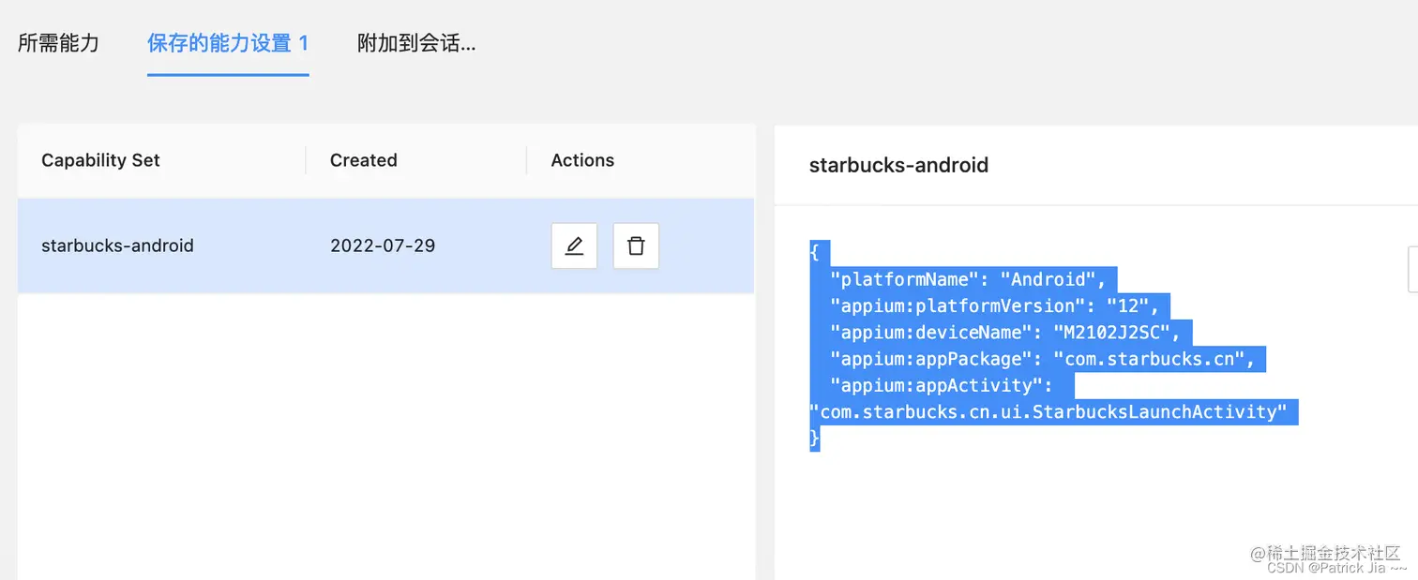
Task: Select the starbucks-android table row name
Action: pos(117,245)
